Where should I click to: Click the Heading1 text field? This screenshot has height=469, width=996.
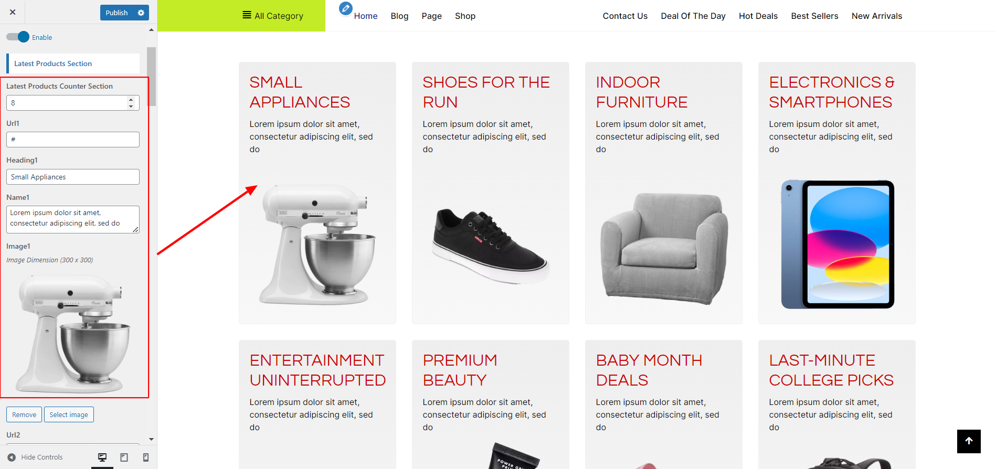(73, 177)
